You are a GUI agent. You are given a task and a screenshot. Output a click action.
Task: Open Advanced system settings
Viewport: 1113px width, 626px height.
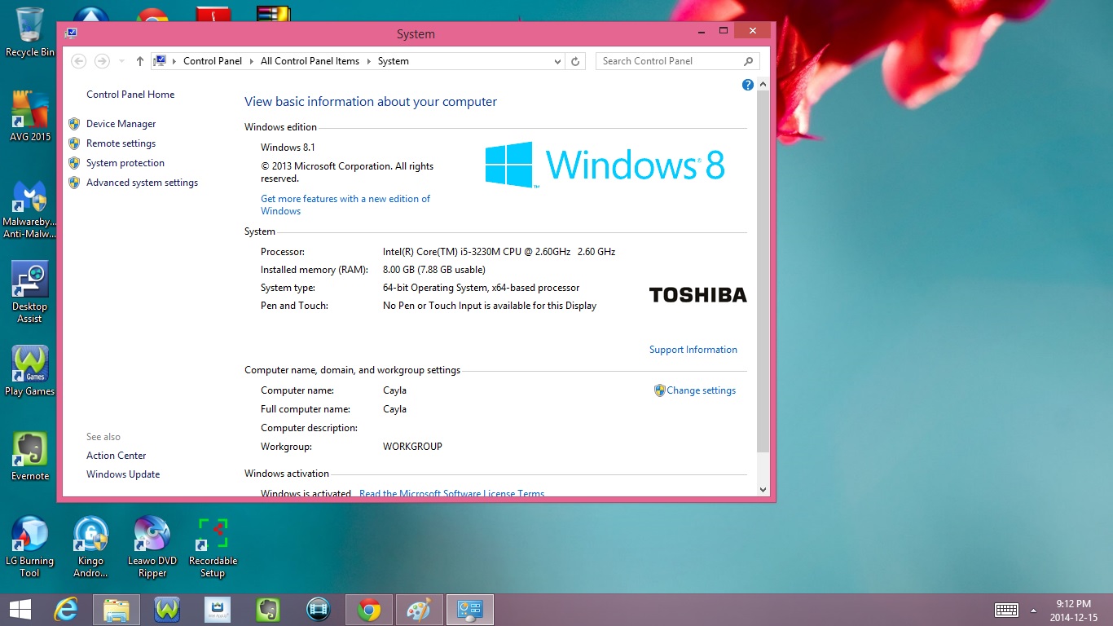click(142, 183)
